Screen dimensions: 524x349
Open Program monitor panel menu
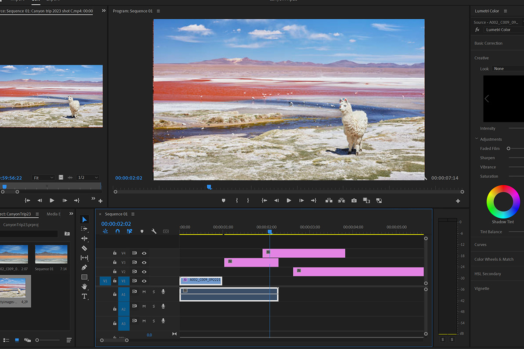(159, 11)
